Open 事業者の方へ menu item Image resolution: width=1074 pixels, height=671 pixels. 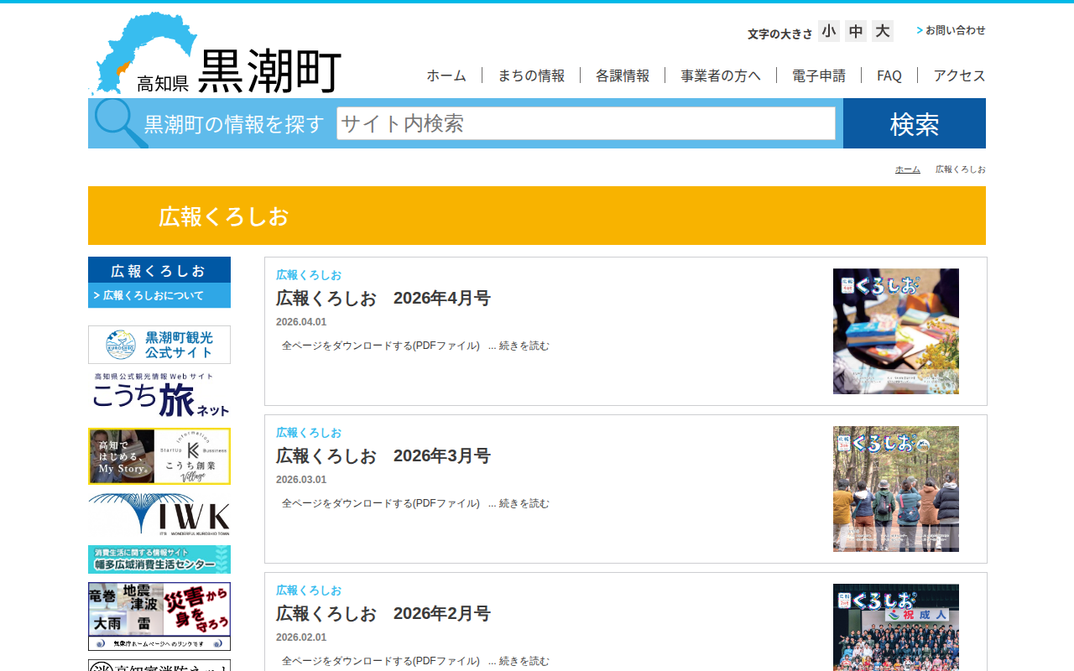coord(721,75)
